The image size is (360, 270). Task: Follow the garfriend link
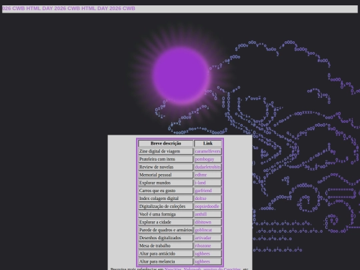pos(203,191)
